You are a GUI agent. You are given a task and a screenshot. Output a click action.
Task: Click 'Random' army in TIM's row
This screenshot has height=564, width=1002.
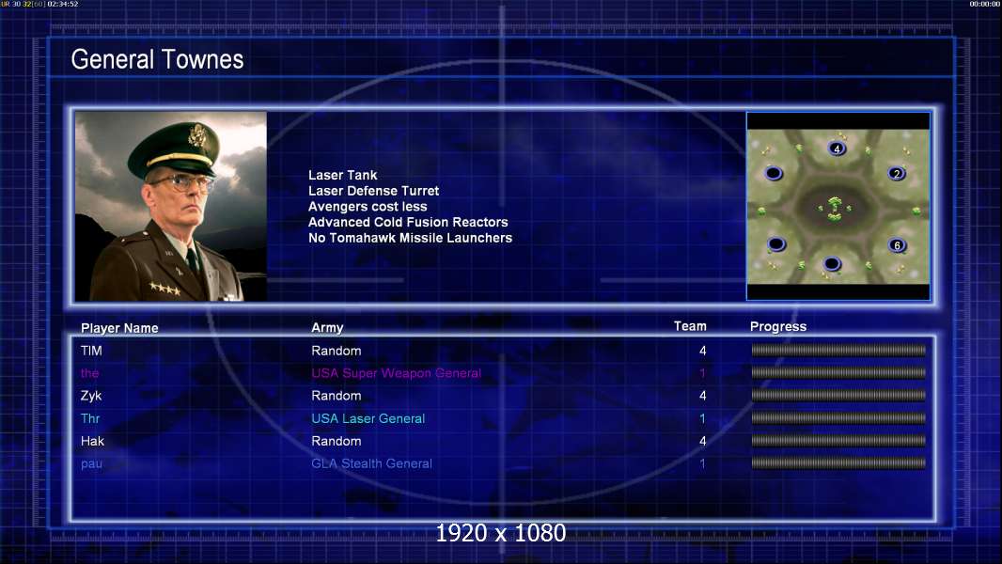point(337,351)
